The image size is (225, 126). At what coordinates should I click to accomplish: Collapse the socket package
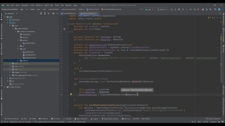pos(18,40)
